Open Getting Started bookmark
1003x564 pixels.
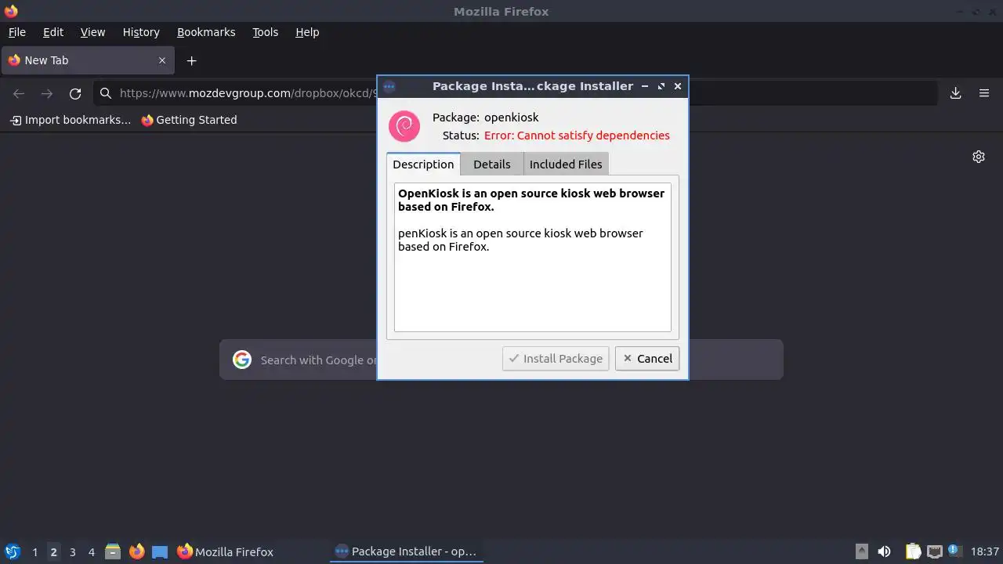(x=189, y=120)
